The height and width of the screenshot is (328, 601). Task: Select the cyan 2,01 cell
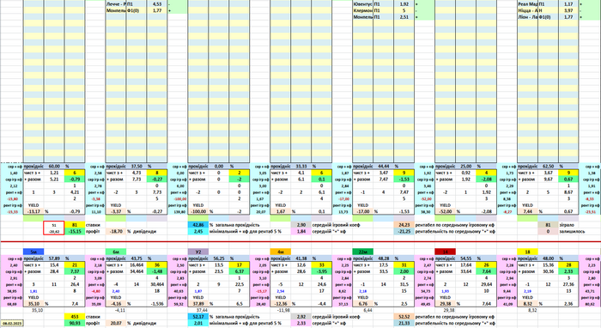(x=198, y=324)
